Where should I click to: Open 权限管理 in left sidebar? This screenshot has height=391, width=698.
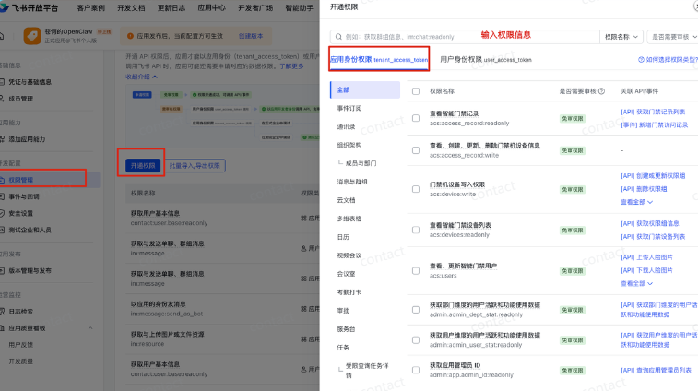pyautogui.click(x=20, y=180)
